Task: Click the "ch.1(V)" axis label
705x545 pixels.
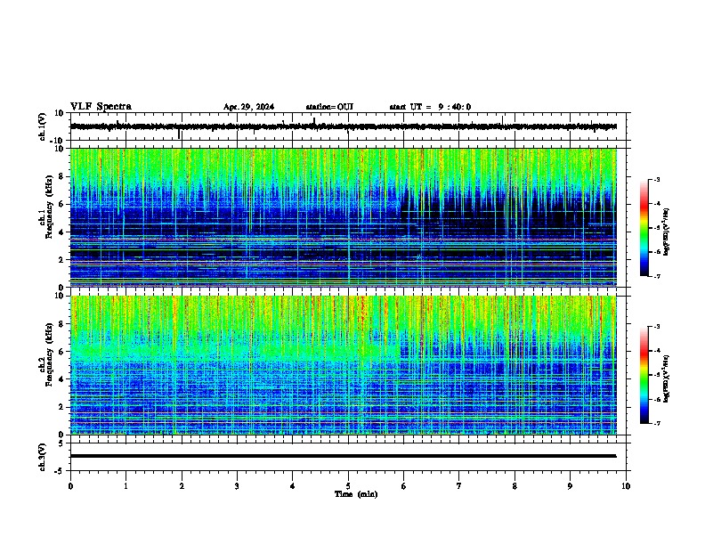Action: pyautogui.click(x=43, y=126)
